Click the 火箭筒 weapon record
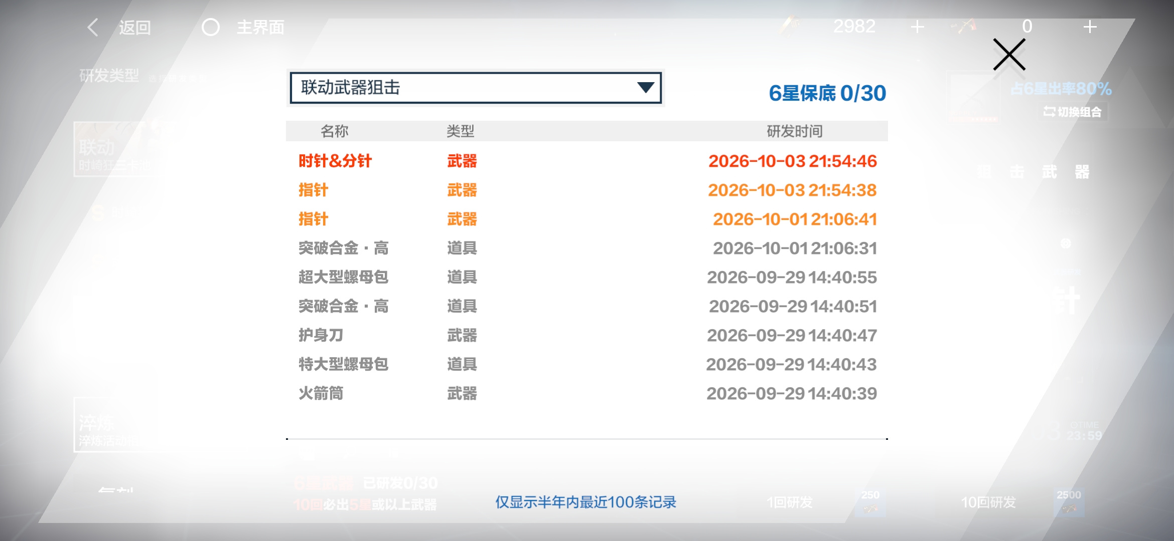The height and width of the screenshot is (541, 1174). (587, 393)
